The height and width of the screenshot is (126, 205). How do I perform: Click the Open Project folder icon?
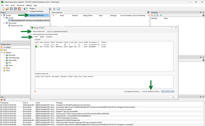pos(7,9)
